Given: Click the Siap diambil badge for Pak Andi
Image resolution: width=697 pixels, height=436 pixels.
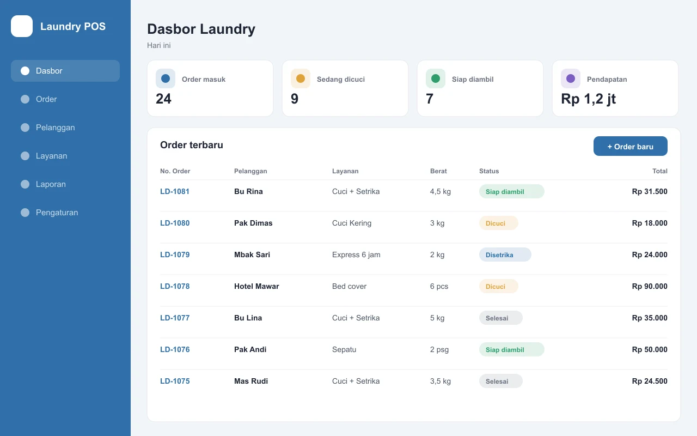Looking at the screenshot, I should tap(512, 349).
